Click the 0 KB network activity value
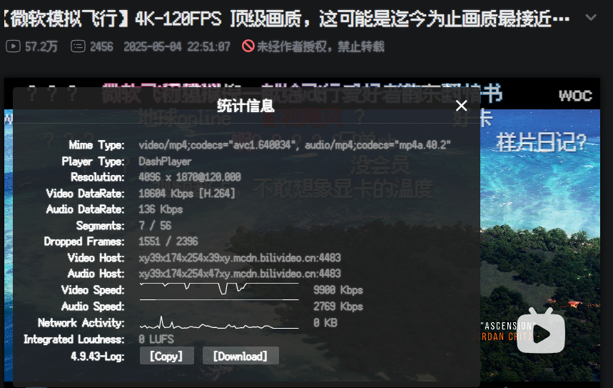The image size is (613, 388). (x=325, y=322)
